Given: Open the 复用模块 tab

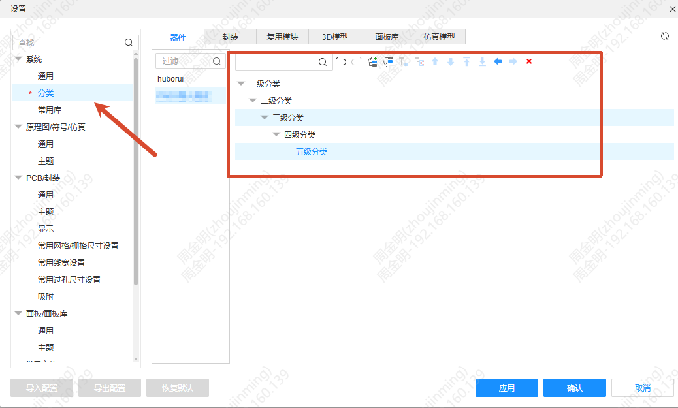Looking at the screenshot, I should click(x=282, y=37).
